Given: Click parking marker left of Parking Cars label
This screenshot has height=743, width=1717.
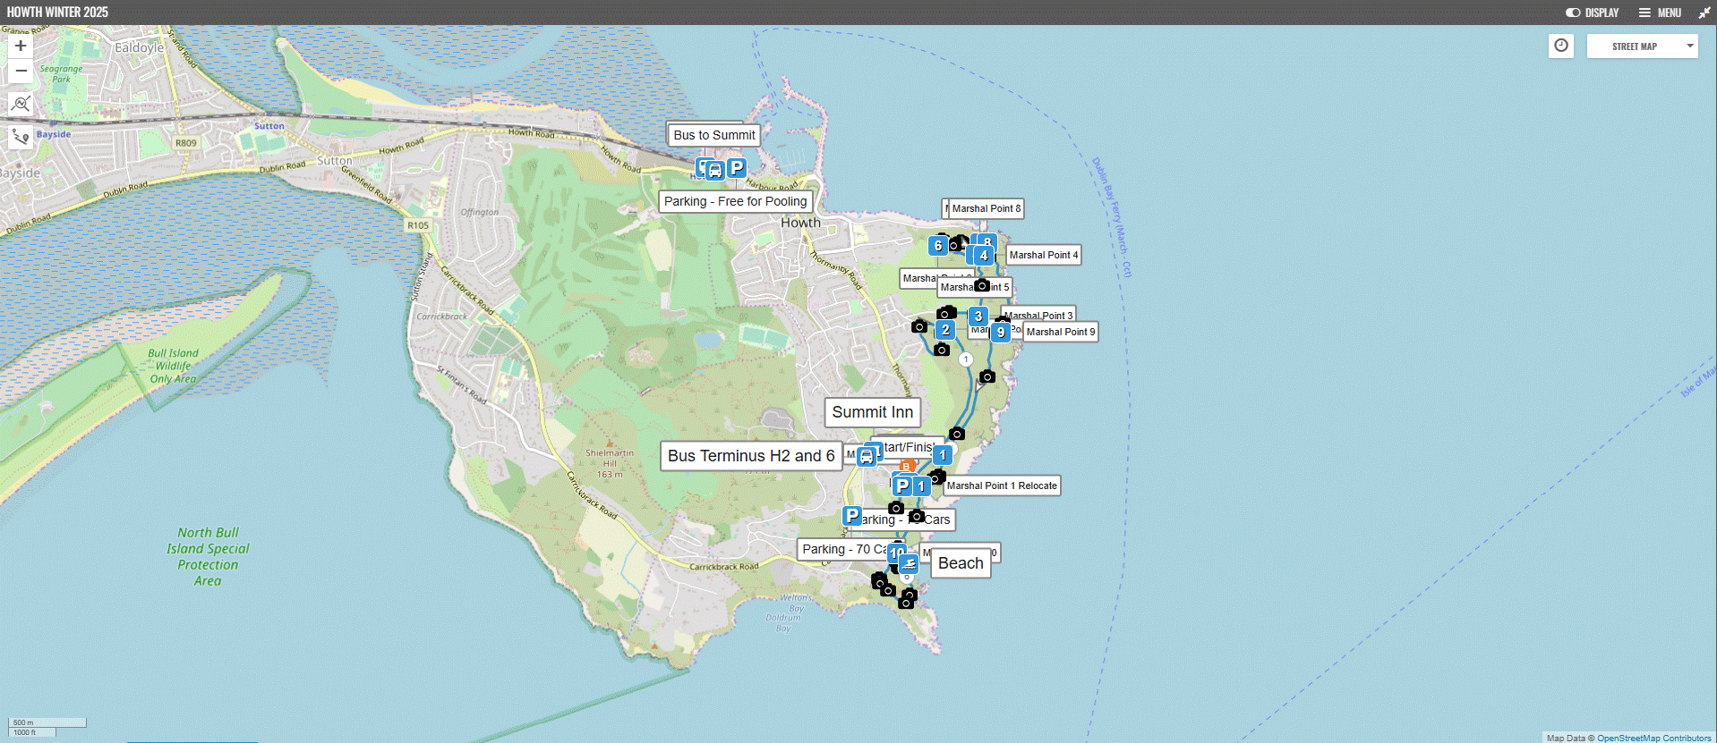Looking at the screenshot, I should click(x=852, y=516).
